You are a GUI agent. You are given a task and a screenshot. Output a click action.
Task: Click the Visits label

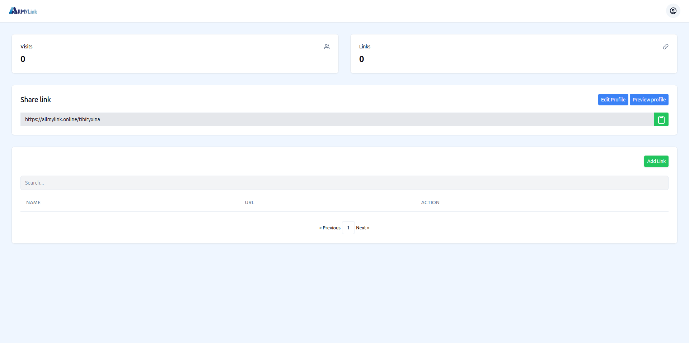(x=26, y=47)
